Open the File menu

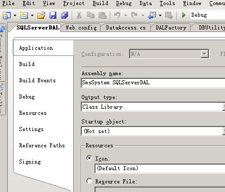point(8,3)
